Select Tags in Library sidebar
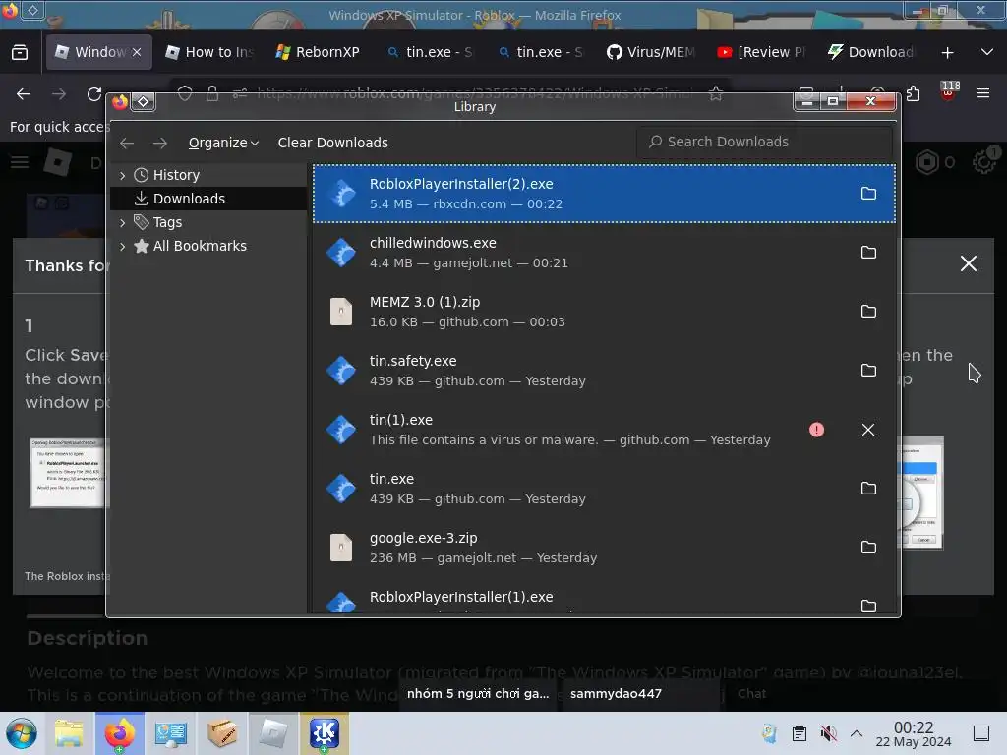This screenshot has width=1007, height=755. (208, 222)
